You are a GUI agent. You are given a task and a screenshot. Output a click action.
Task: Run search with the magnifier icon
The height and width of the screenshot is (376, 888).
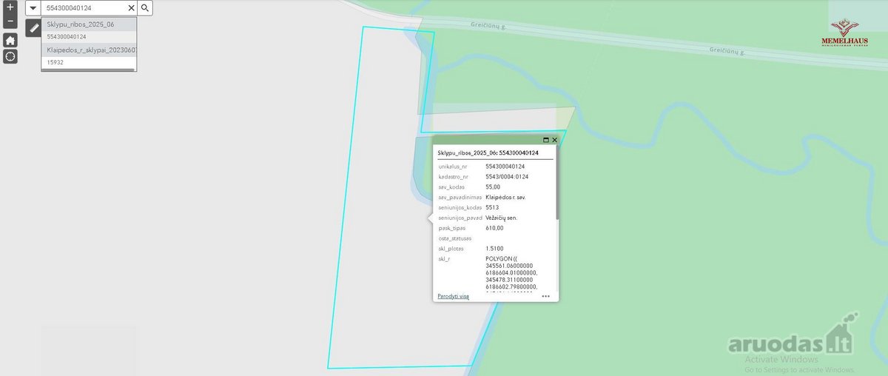click(x=145, y=7)
